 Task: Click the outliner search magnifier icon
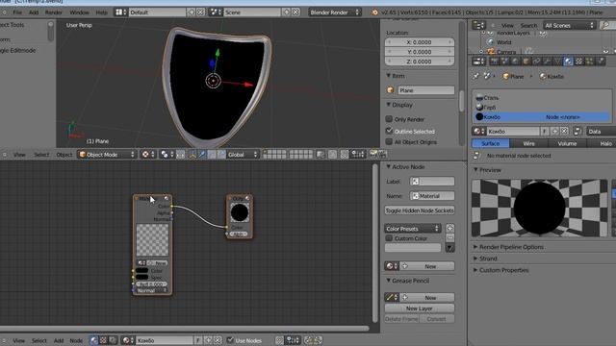click(606, 26)
